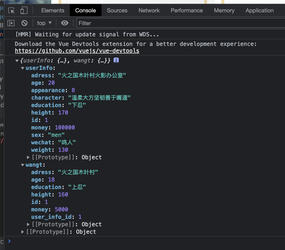Image resolution: width=285 pixels, height=250 pixels.
Task: Collapse the root logged object arrow
Action: [x=17, y=60]
